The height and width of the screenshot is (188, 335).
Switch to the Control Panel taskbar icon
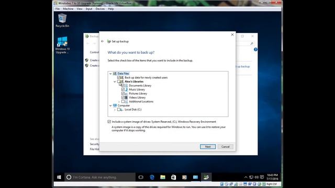pos(195,177)
